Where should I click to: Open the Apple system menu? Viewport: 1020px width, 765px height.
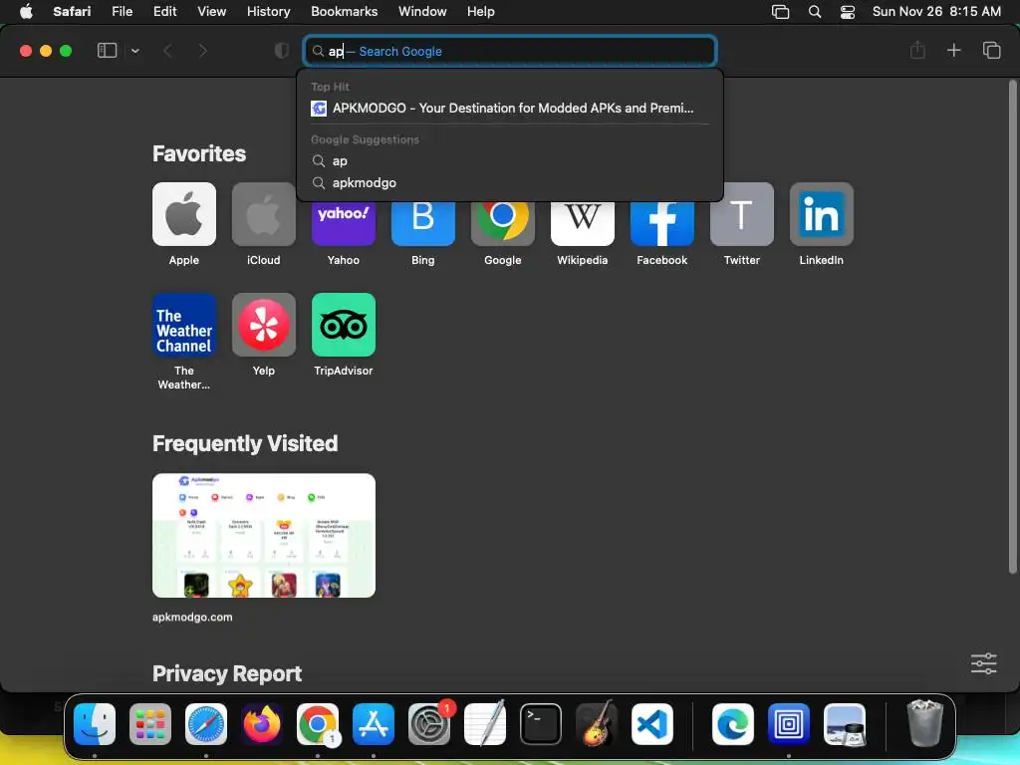[x=26, y=12]
